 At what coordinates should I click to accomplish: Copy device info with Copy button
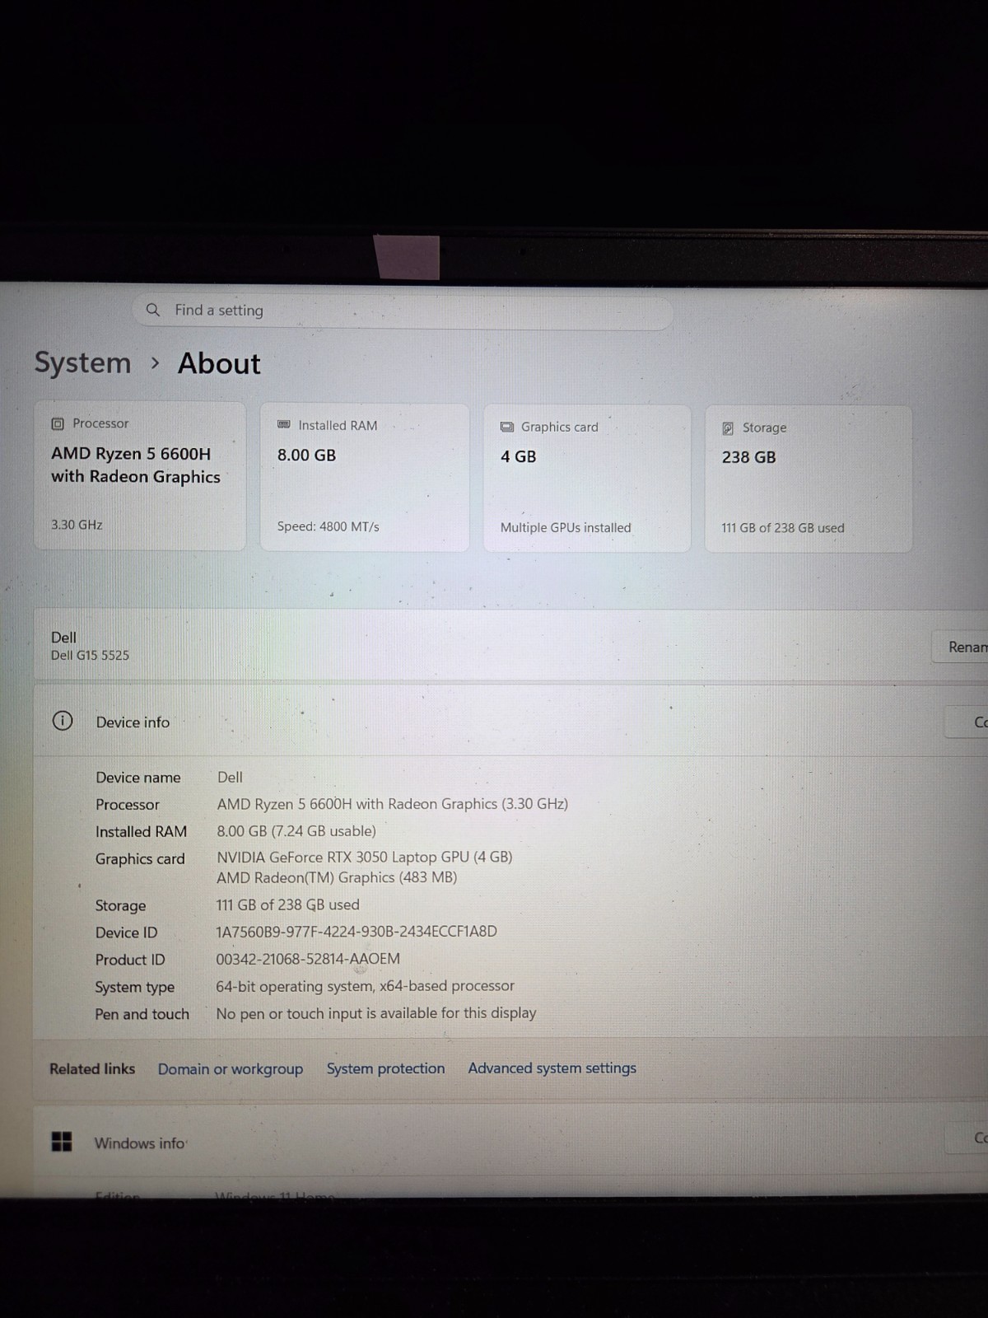point(967,722)
